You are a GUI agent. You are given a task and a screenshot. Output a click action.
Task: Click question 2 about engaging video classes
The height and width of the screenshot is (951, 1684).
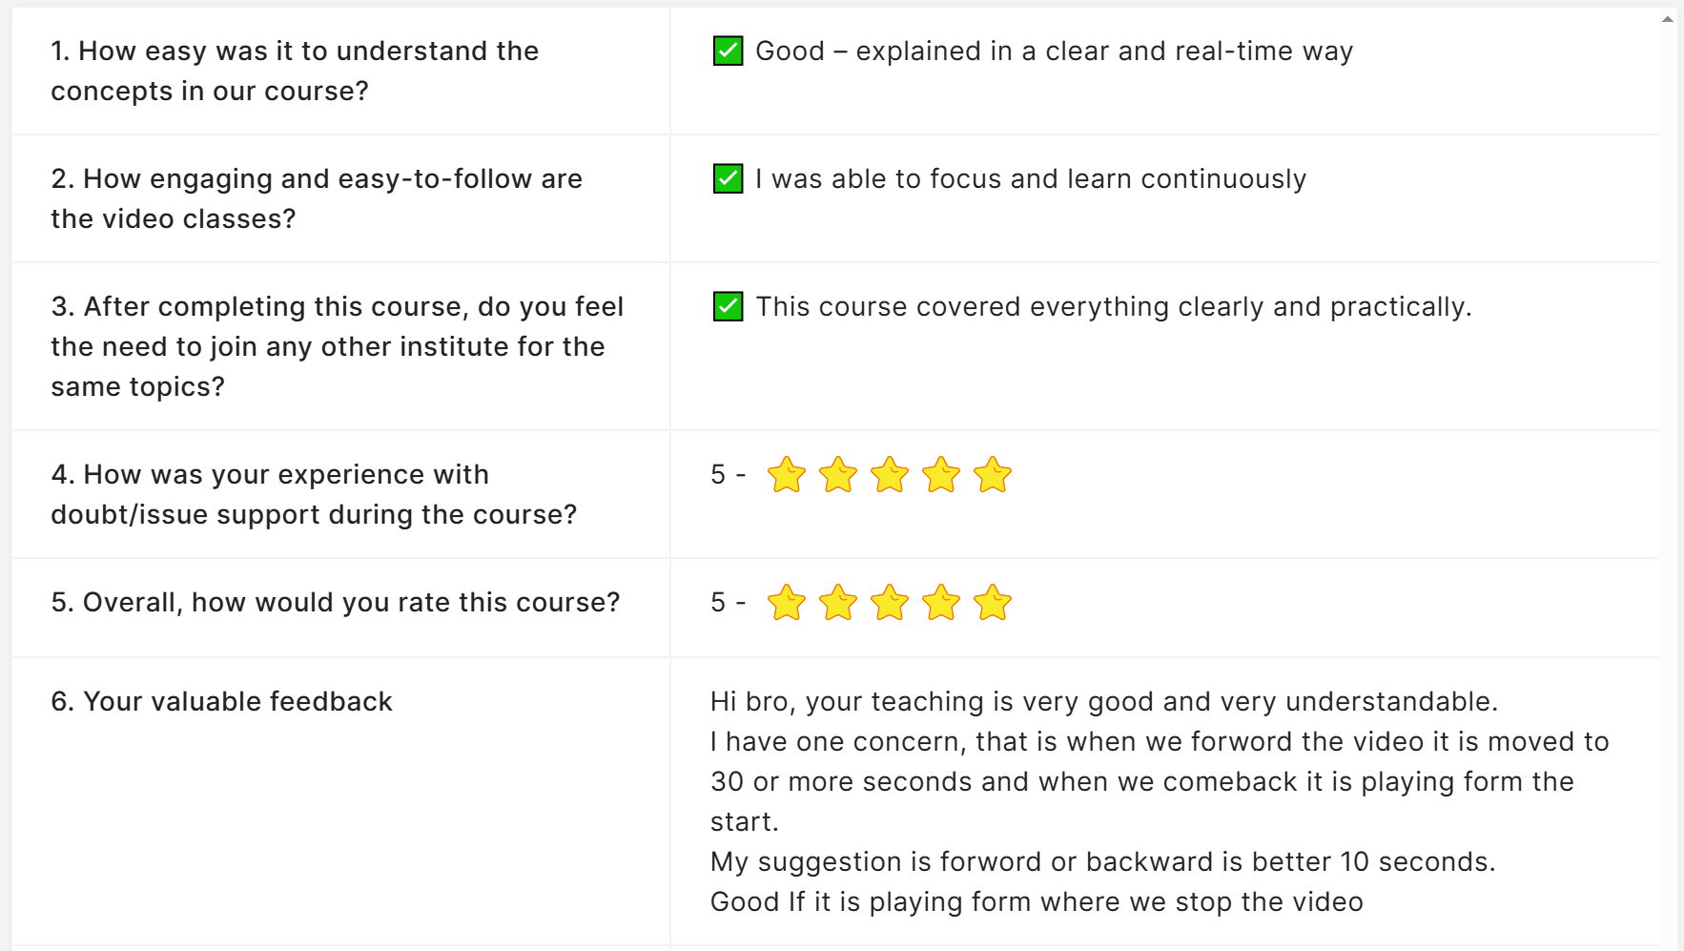click(317, 198)
